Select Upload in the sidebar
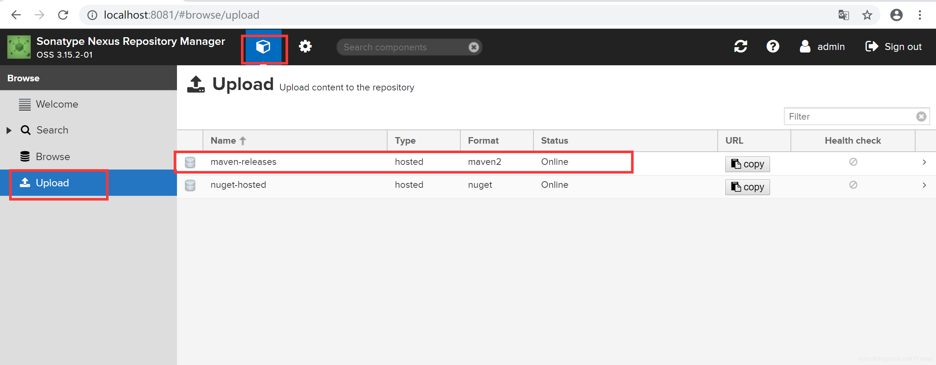Viewport: 936px width, 365px height. 88,183
